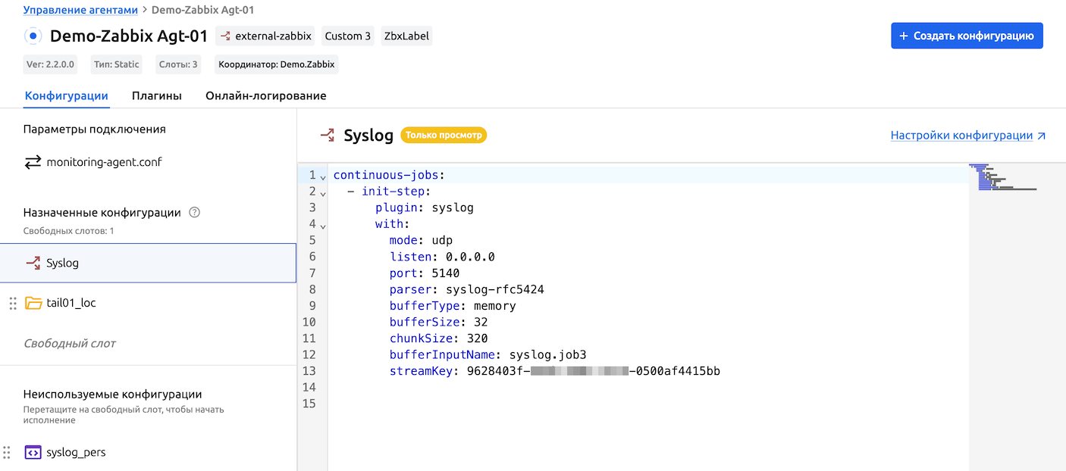
Task: Click the agent status indicator icon
Action: click(x=33, y=36)
